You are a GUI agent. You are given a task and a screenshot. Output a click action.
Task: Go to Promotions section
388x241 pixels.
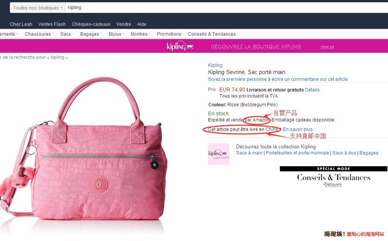click(x=169, y=34)
